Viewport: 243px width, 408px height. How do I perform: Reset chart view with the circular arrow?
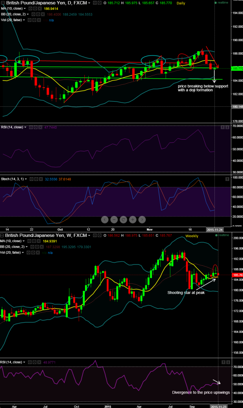coord(123,220)
